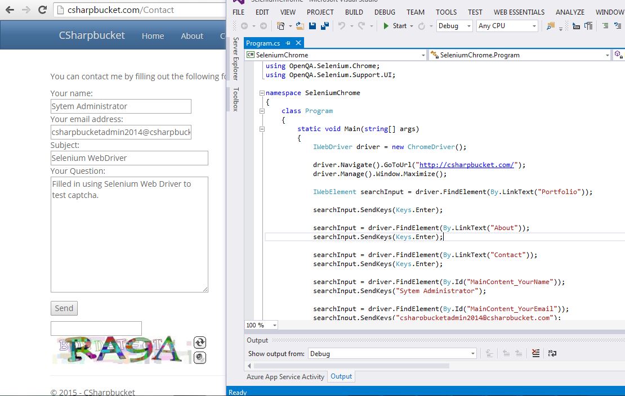Click the Your name input field
Screen dimensions: 625x396
[x=120, y=106]
